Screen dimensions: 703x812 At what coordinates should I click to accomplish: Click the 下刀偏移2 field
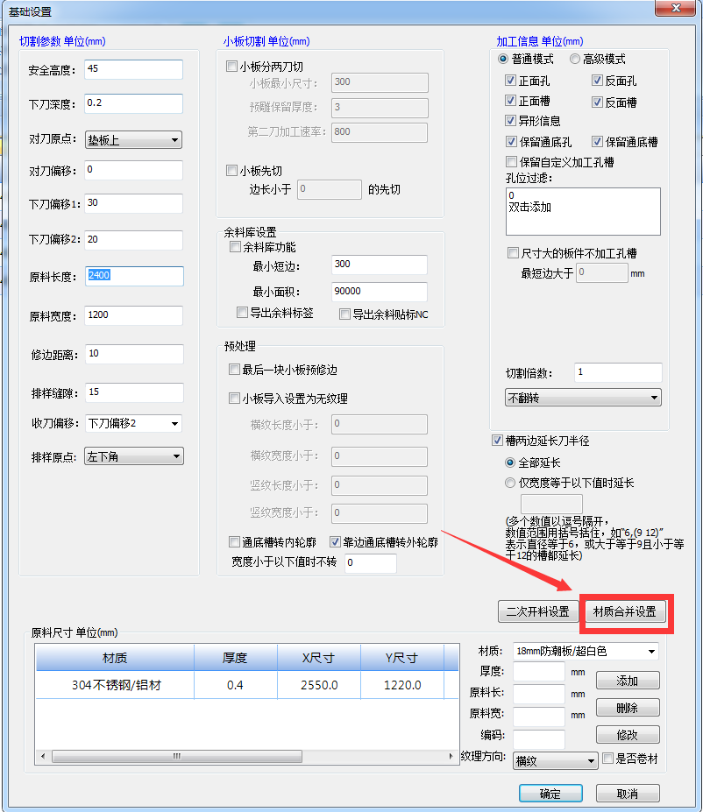[x=133, y=240]
